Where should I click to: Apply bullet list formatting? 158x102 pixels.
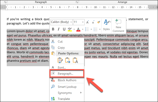pyautogui.click(x=87, y=29)
